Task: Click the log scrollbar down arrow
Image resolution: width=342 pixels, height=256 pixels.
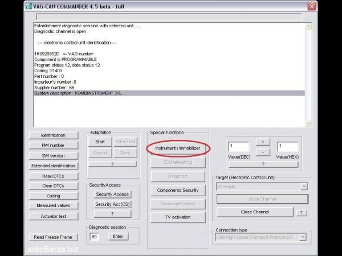Action: click(x=308, y=123)
